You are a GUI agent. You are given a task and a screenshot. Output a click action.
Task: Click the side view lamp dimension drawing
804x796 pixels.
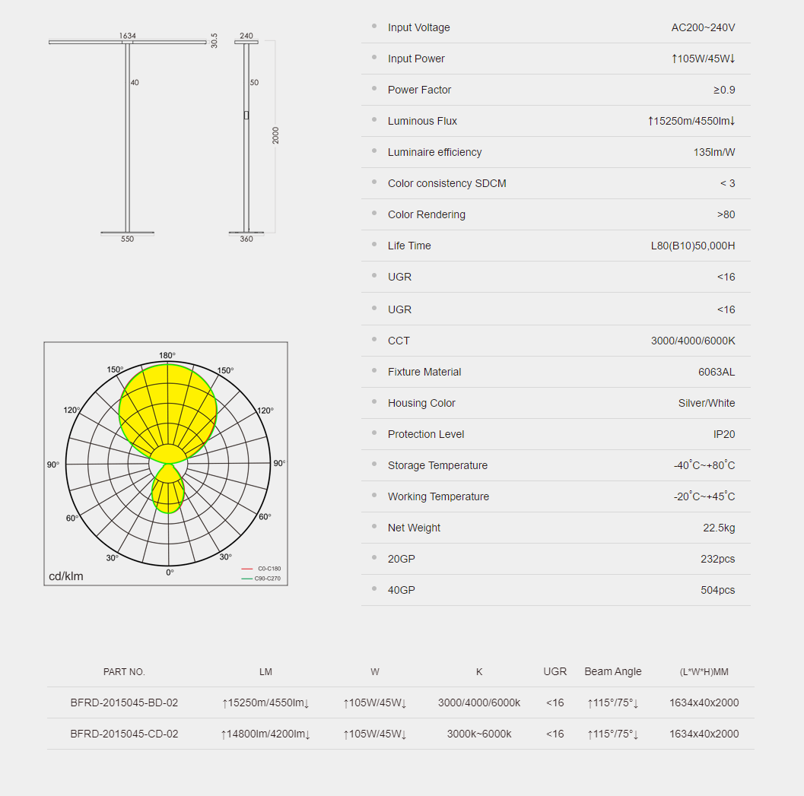click(x=246, y=137)
